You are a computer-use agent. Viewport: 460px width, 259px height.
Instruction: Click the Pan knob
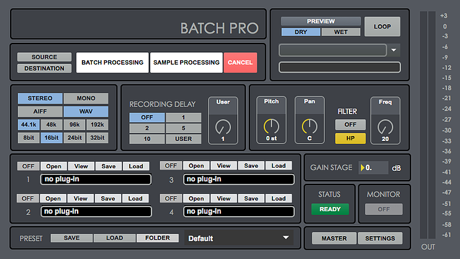coord(309,127)
